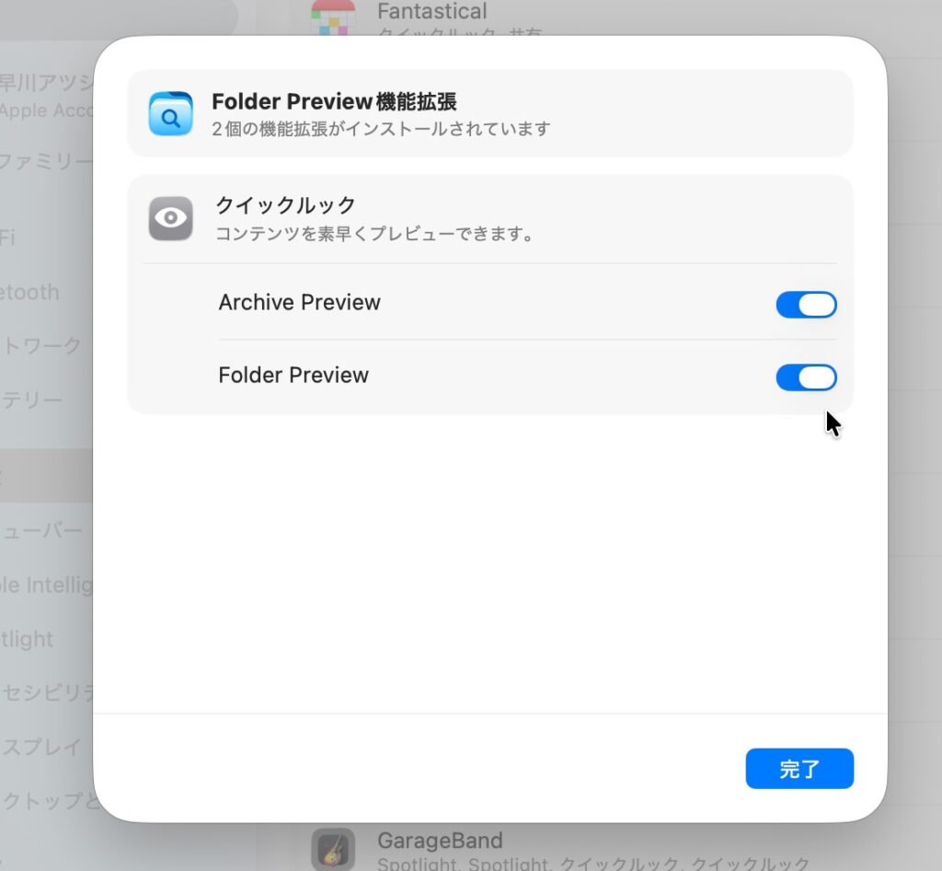Click the Fantastical extensions row title
The width and height of the screenshot is (942, 871).
tap(432, 11)
